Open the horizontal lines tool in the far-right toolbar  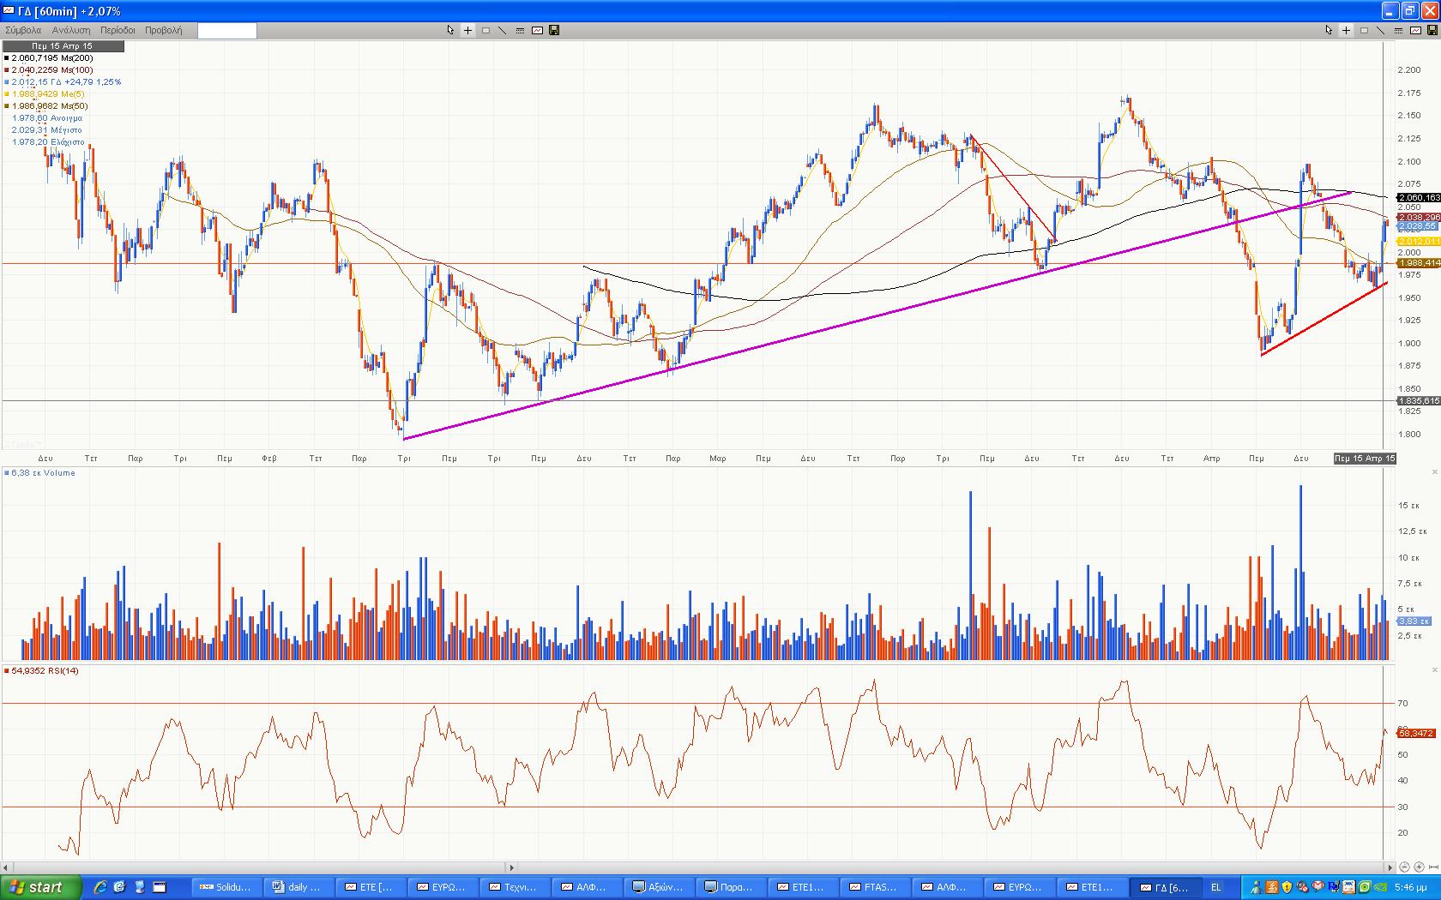pyautogui.click(x=1398, y=30)
